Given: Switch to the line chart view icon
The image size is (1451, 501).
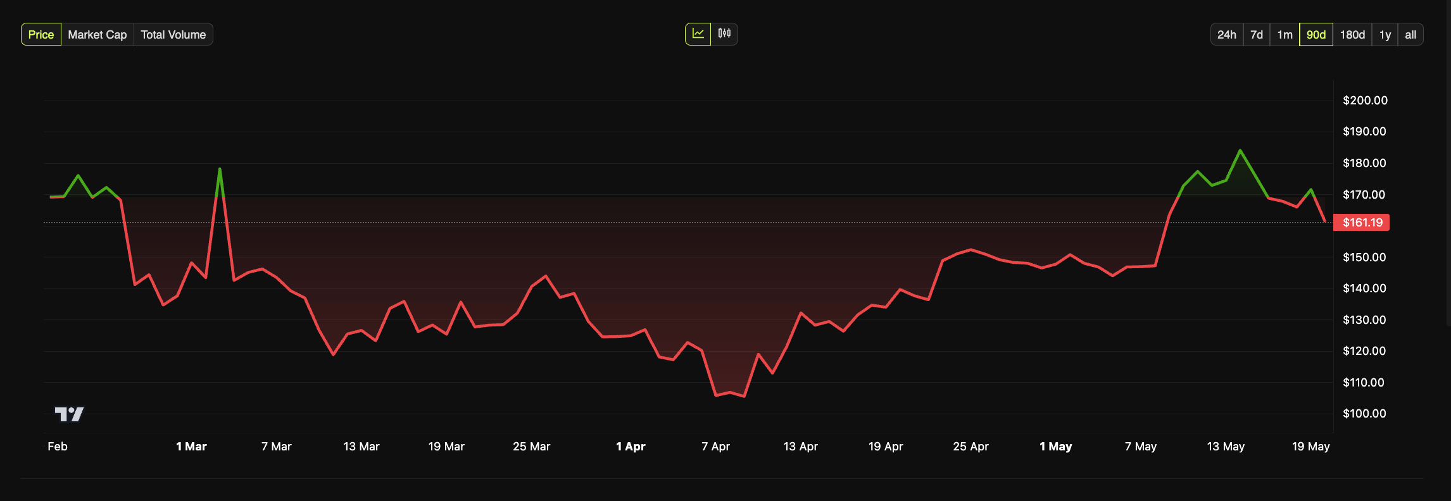Looking at the screenshot, I should [698, 34].
